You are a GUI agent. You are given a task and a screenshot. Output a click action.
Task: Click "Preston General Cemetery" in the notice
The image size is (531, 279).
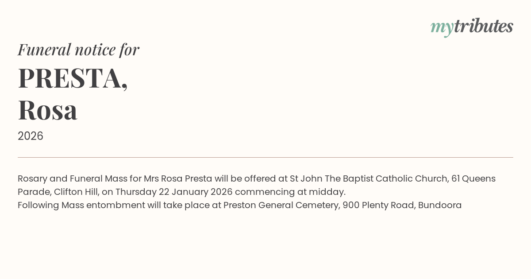281,205
